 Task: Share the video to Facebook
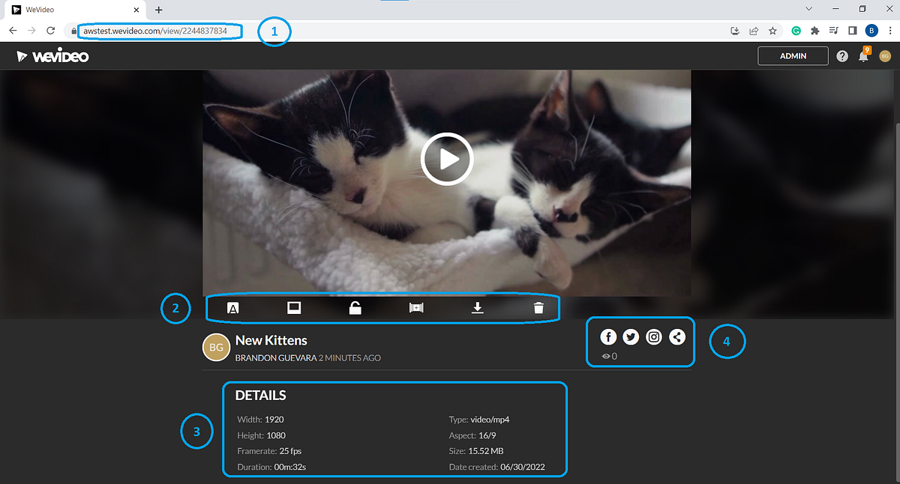pyautogui.click(x=608, y=336)
